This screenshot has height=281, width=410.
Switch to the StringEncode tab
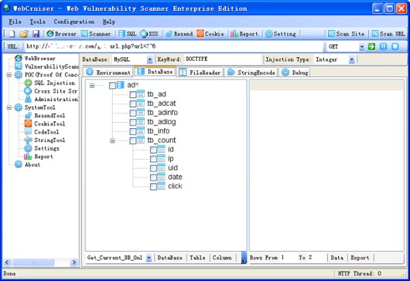pos(251,72)
